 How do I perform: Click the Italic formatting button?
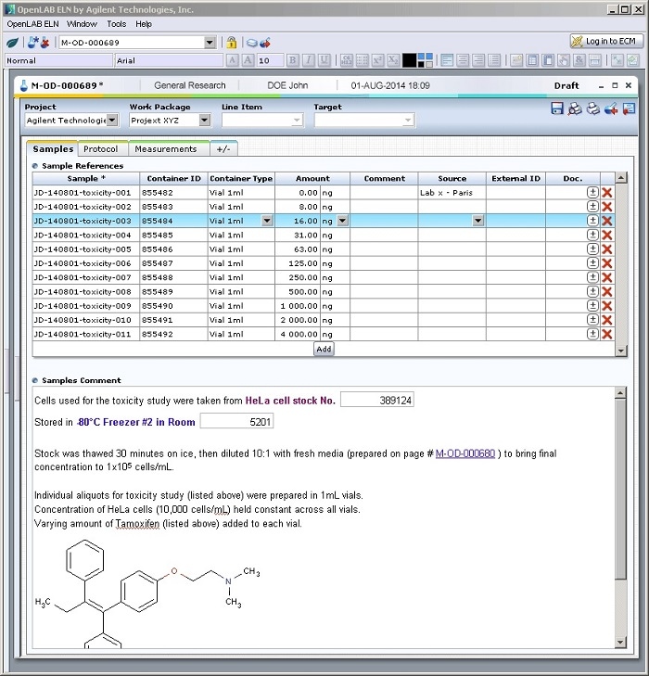309,60
